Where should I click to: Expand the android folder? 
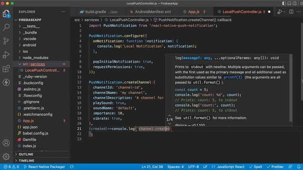(x=29, y=45)
